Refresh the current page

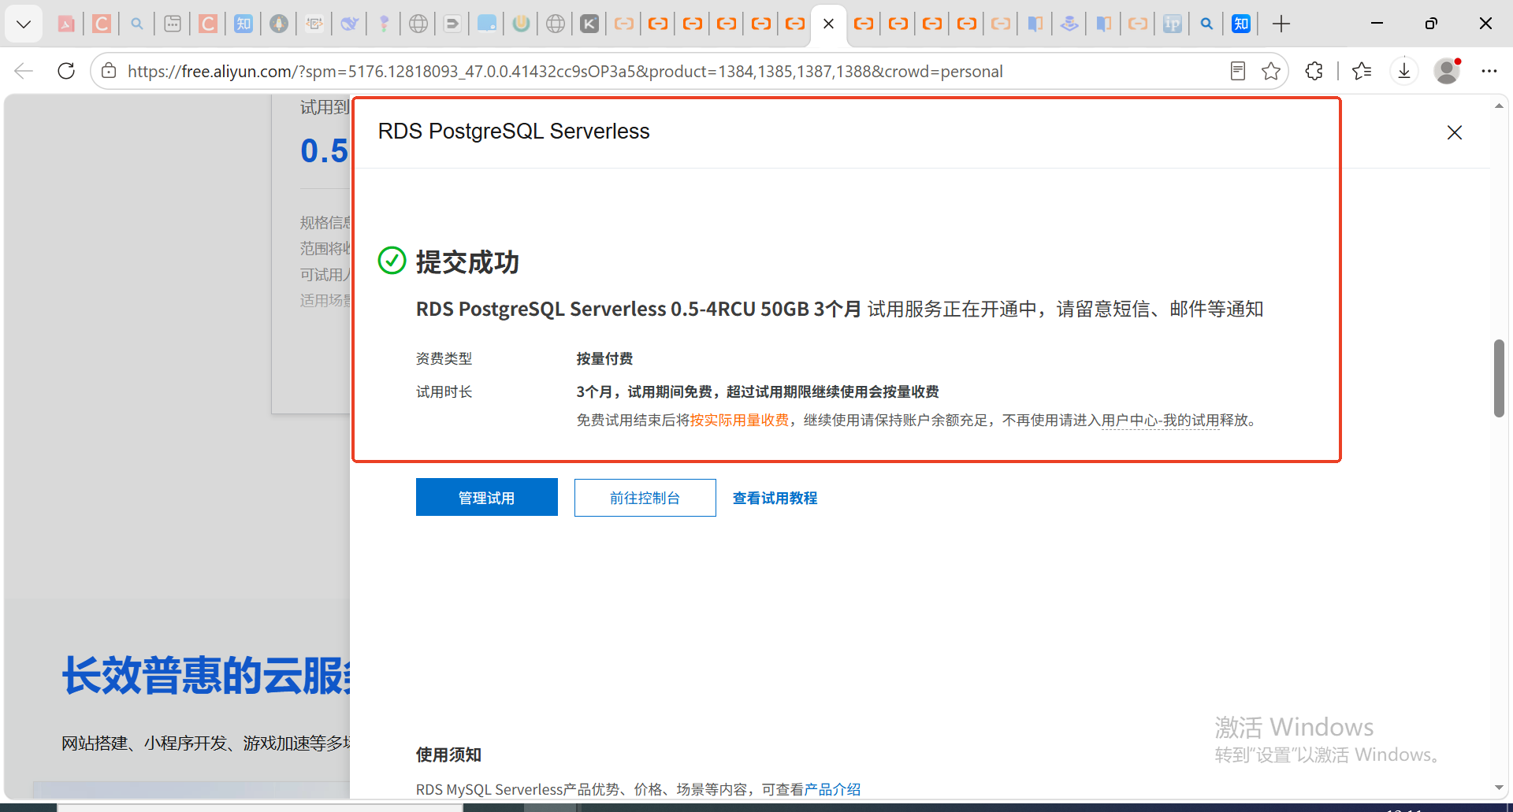(66, 71)
